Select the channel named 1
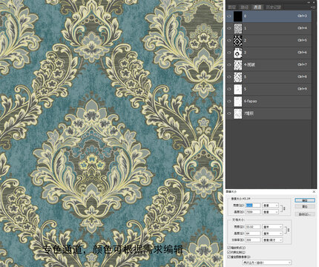Viewport: 319px width, 267px height. (x=245, y=28)
